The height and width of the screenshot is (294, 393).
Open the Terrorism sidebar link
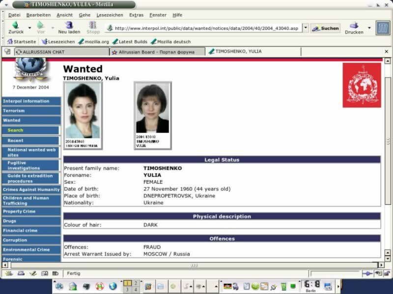(31, 111)
